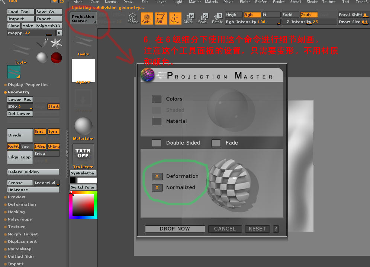370x267 pixels.
Task: Select the Move tool icon
Action: tap(189, 19)
